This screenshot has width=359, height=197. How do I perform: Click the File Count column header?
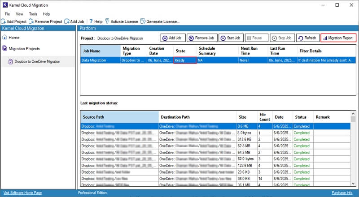(x=265, y=117)
